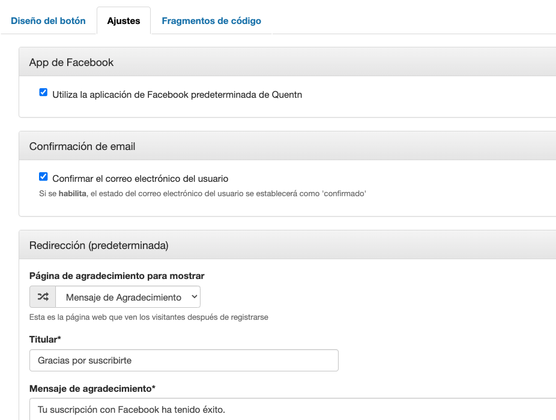Click the shuffle icon beside the dropdown
This screenshot has height=420, width=556.
(x=43, y=297)
